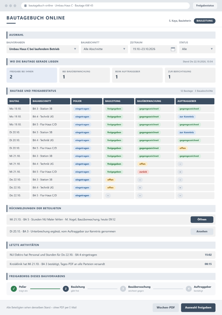Expand the Bauabschnitt dropdown
Image resolution: width=222 pixels, height=315 pixels.
104,49
